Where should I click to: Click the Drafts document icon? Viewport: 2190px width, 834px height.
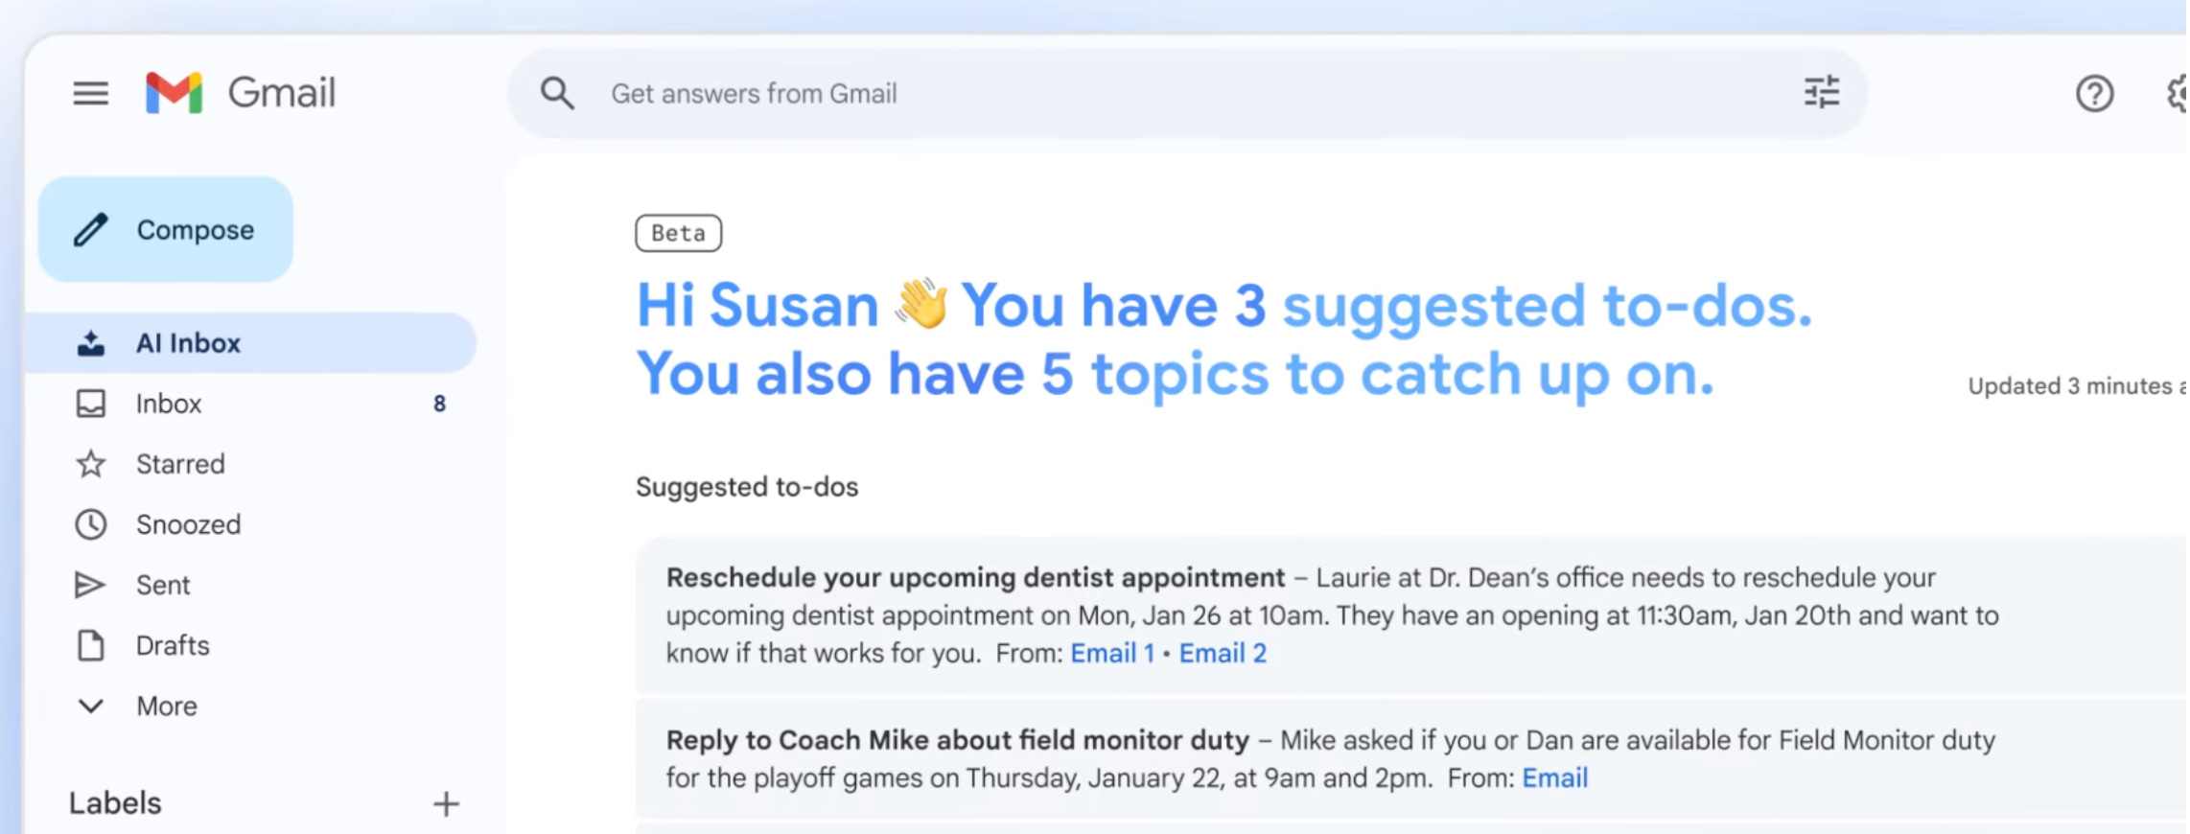91,645
